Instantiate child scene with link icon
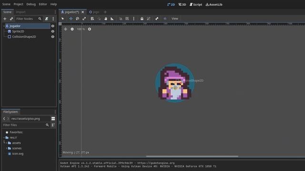The height and width of the screenshot is (171, 305). click(11, 19)
